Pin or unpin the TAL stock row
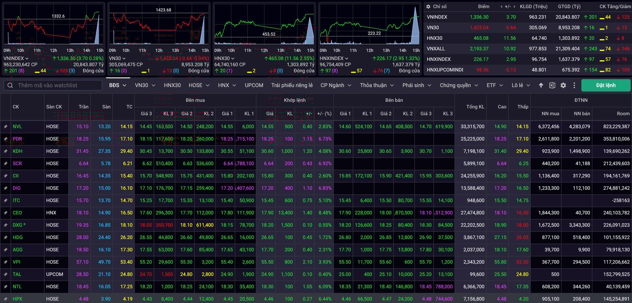Image resolution: width=632 pixels, height=303 pixels. (x=6, y=274)
